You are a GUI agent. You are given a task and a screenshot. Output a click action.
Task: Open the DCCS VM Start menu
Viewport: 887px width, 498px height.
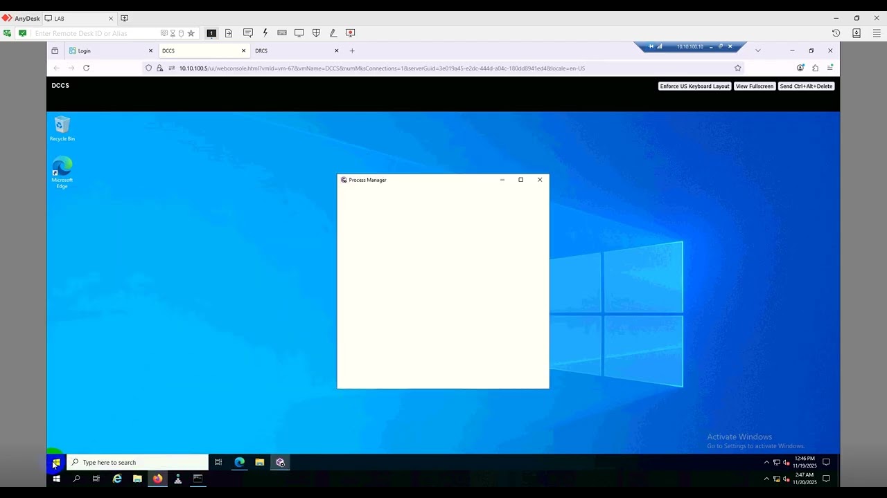(56, 462)
